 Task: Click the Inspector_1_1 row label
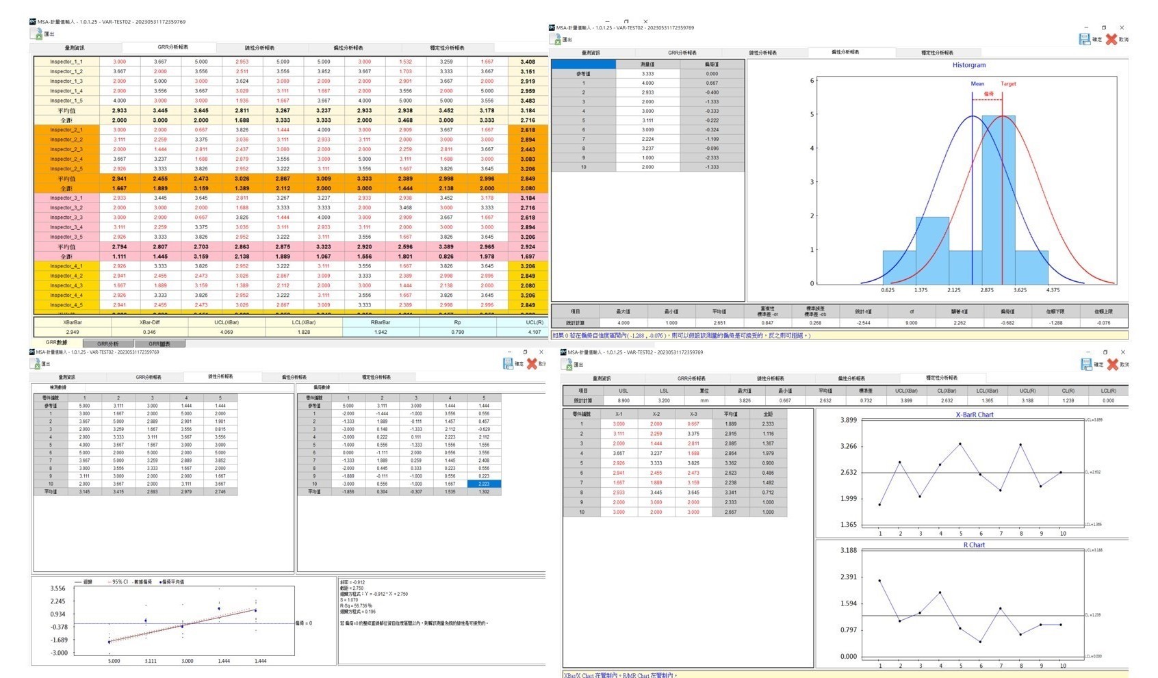tap(66, 62)
